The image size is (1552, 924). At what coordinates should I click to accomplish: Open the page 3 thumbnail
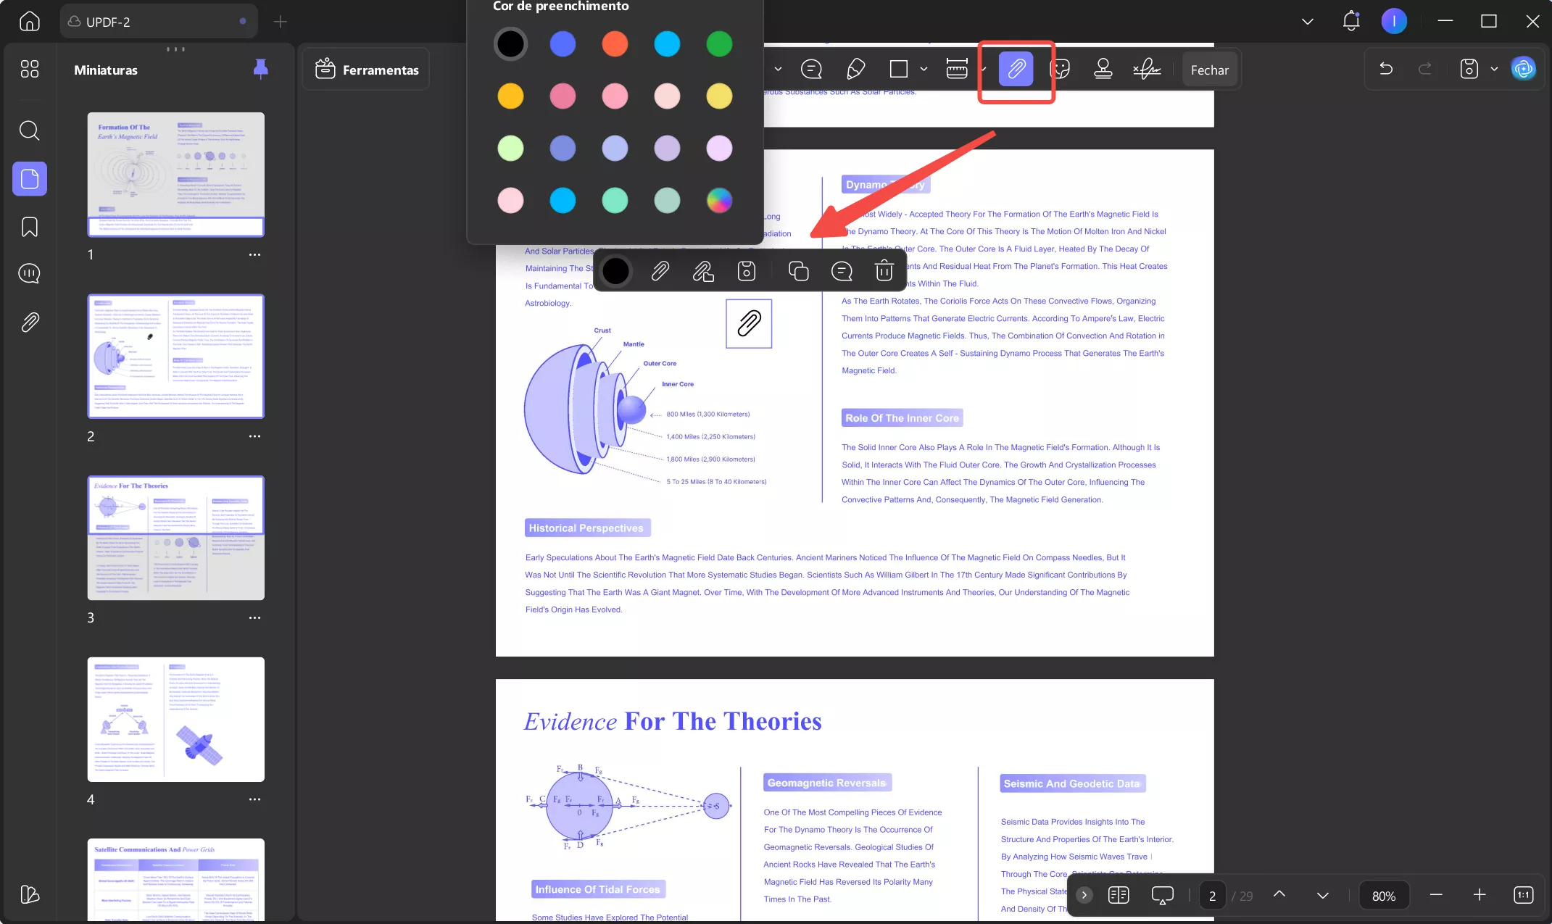coord(176,538)
